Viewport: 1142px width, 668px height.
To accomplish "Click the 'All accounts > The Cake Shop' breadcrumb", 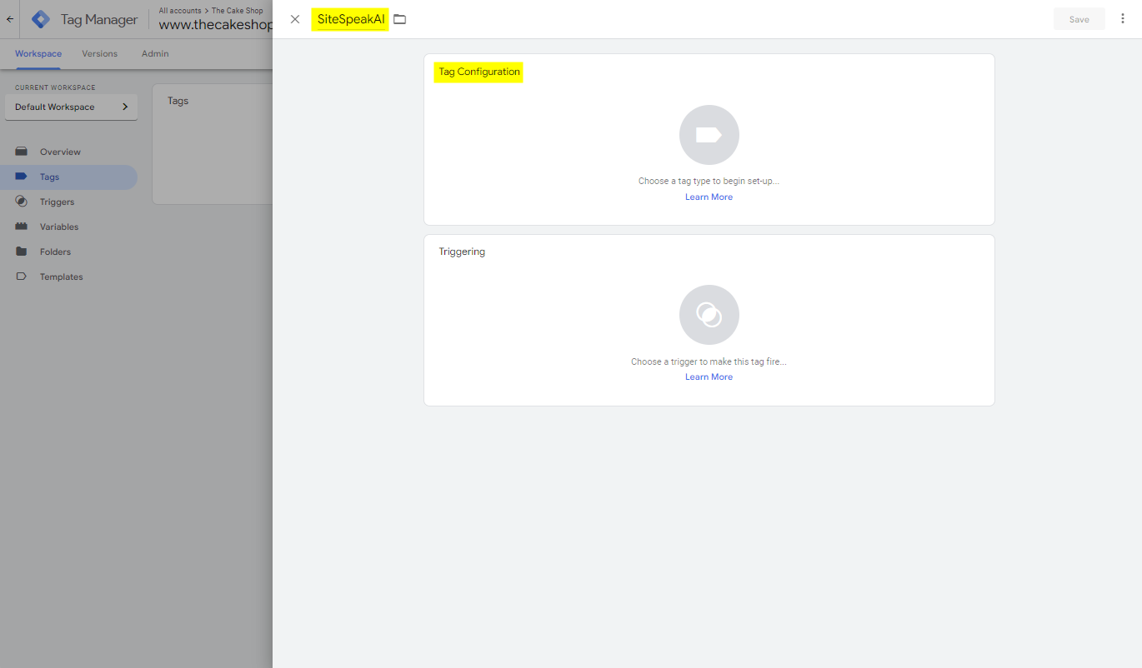I will click(x=211, y=11).
